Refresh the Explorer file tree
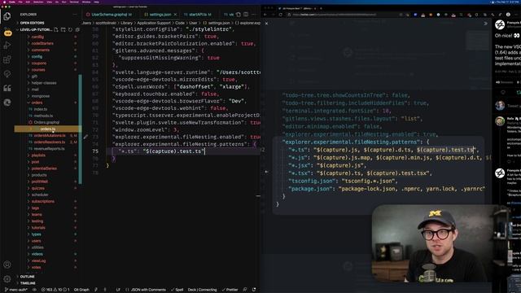 point(70,29)
